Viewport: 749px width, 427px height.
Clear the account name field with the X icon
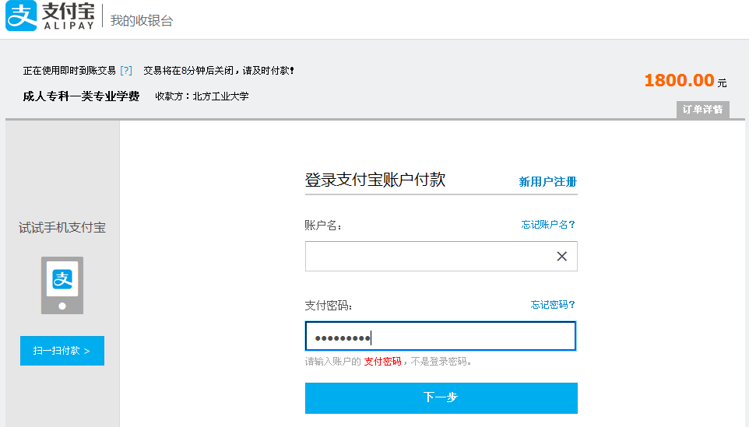[561, 257]
